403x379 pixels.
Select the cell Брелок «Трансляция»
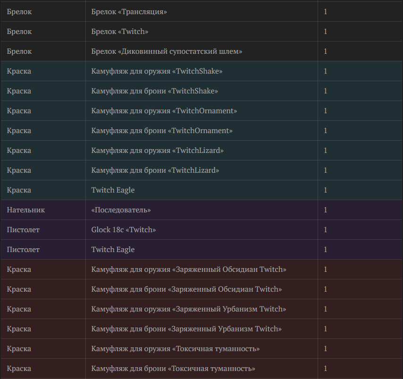(x=201, y=12)
